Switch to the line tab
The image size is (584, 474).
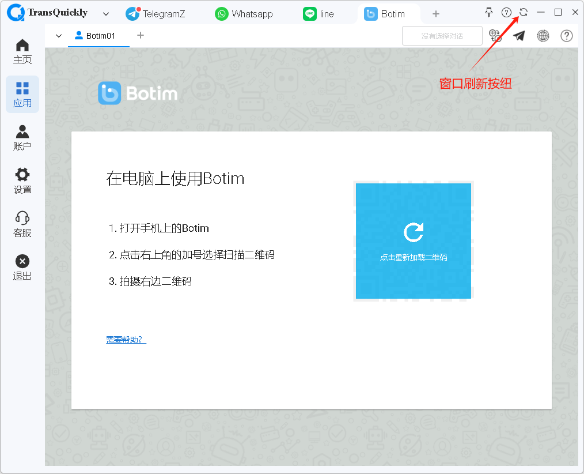[318, 14]
